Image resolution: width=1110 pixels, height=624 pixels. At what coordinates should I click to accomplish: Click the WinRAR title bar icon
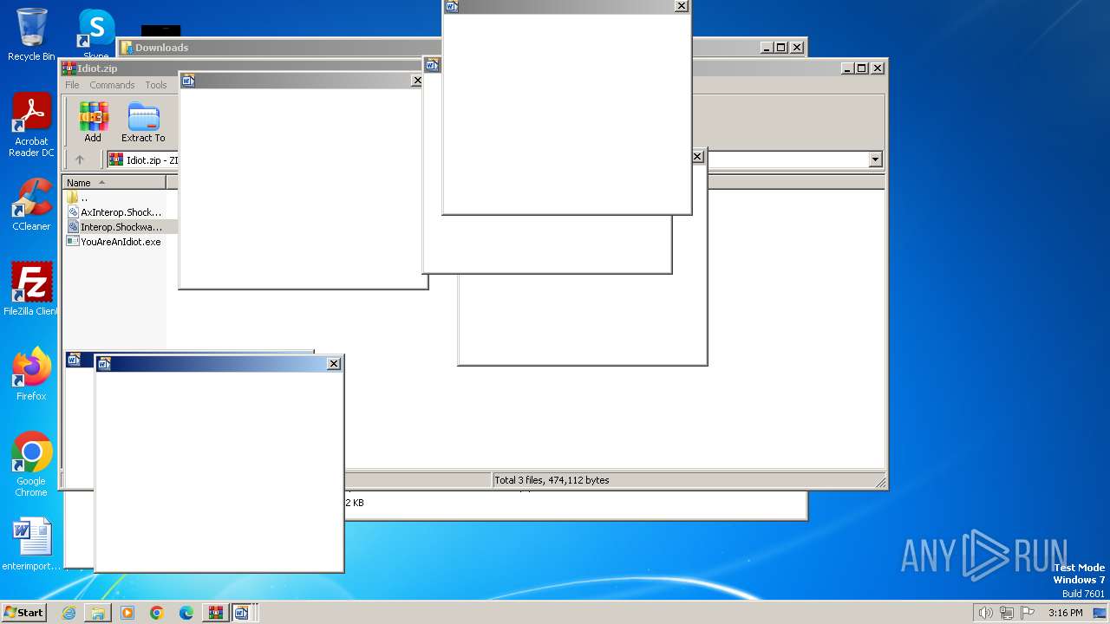pos(69,68)
